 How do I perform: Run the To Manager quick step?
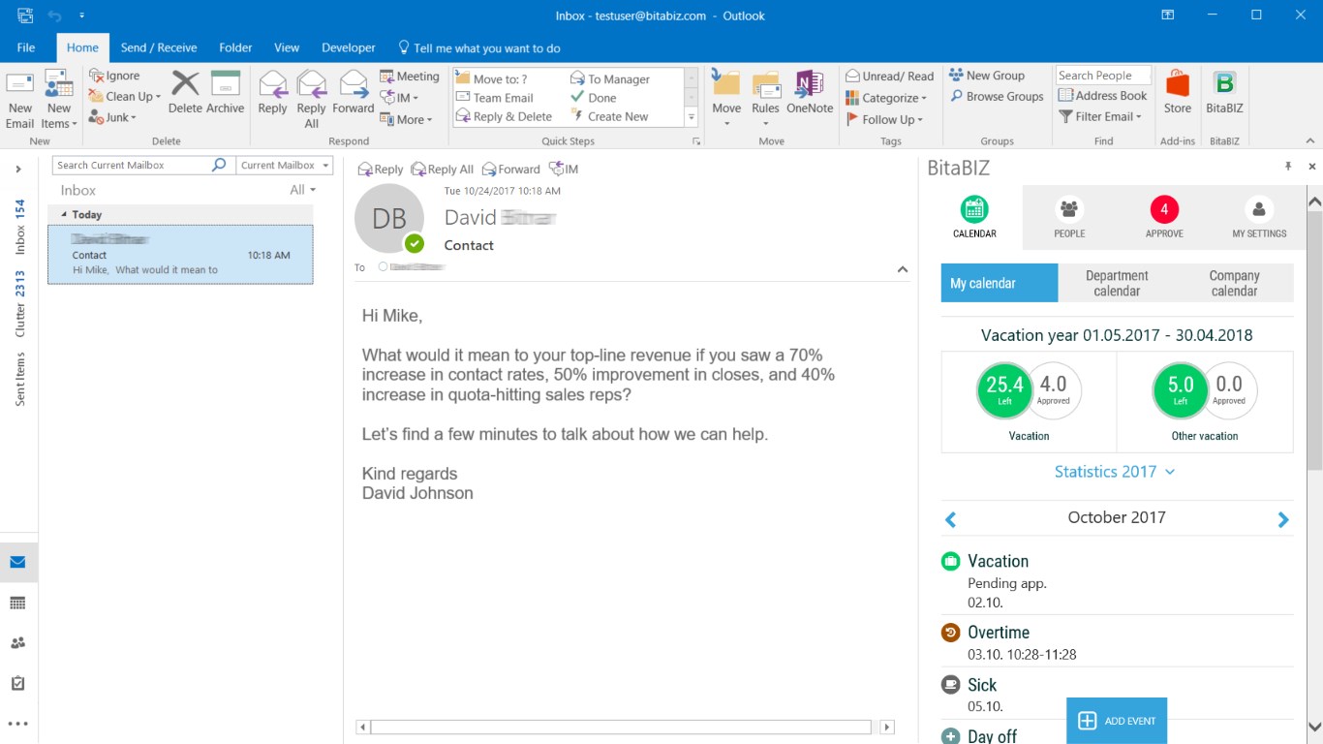[610, 79]
